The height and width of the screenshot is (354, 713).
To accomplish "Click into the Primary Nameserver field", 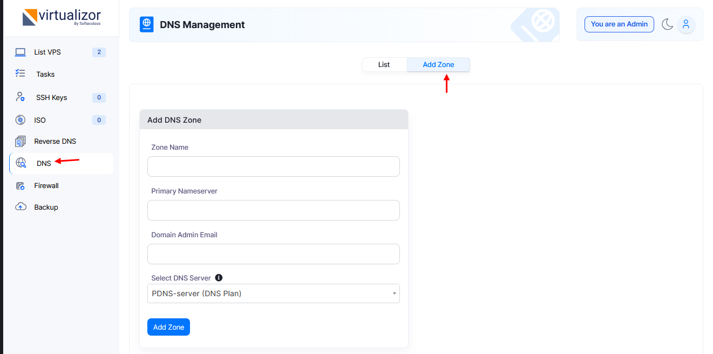I will click(273, 210).
